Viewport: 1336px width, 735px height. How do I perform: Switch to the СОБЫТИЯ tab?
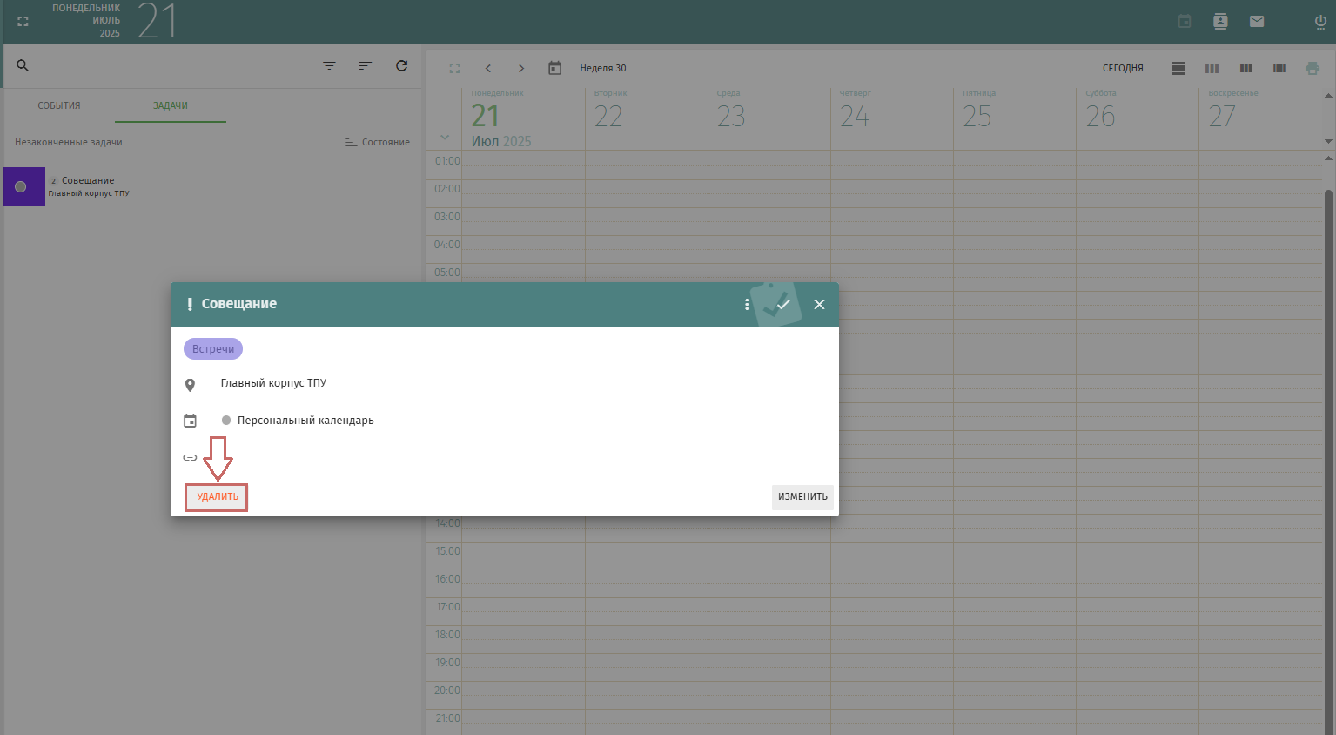click(x=59, y=105)
